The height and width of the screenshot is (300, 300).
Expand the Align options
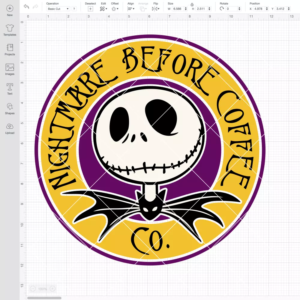pos(131,9)
